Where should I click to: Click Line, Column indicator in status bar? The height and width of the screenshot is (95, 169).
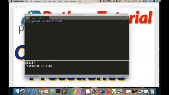(34, 77)
